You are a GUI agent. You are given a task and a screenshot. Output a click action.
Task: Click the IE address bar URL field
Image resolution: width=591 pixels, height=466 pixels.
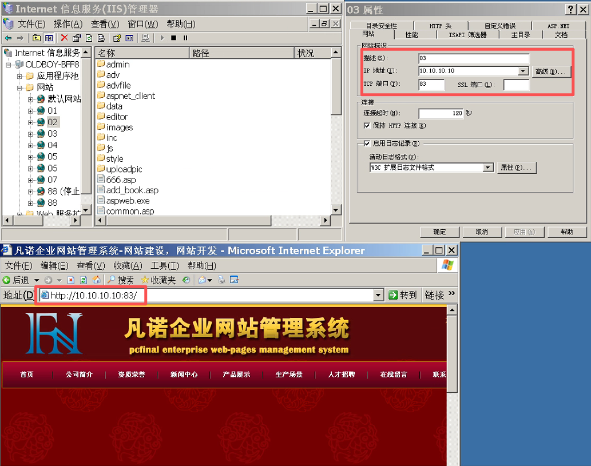[207, 295]
